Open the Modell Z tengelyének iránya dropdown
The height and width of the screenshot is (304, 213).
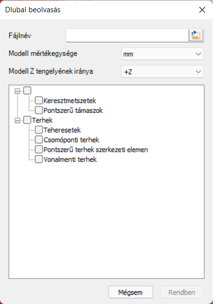(163, 72)
